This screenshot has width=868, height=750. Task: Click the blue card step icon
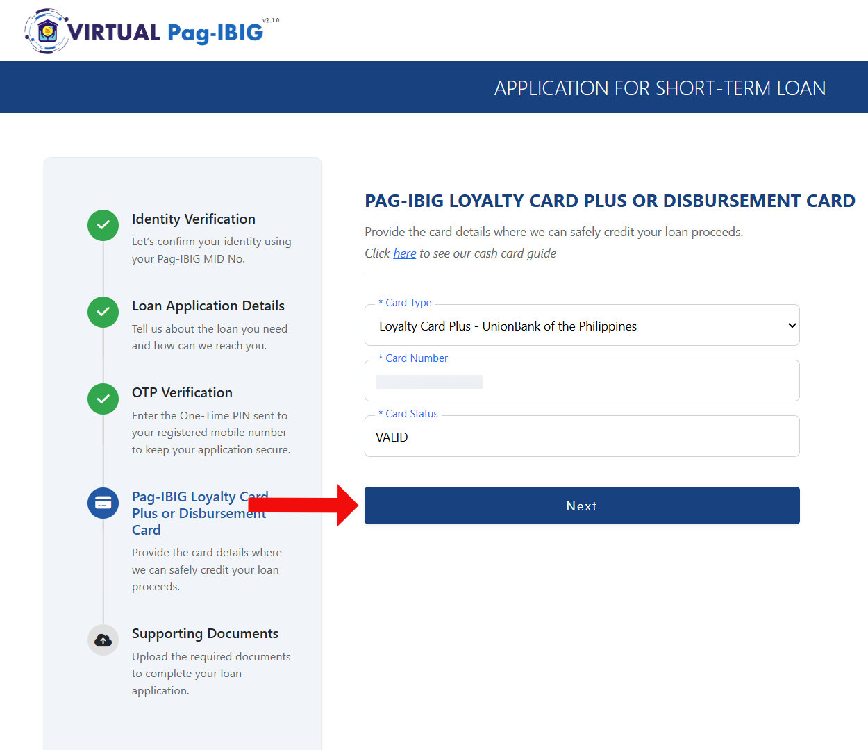pos(103,503)
